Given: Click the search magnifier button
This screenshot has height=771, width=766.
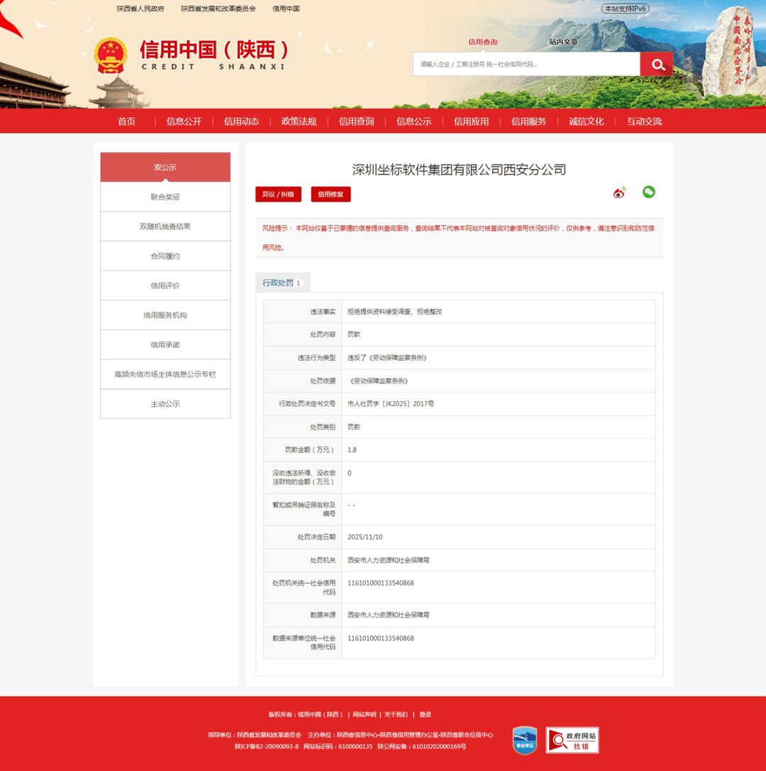Looking at the screenshot, I should [x=655, y=64].
